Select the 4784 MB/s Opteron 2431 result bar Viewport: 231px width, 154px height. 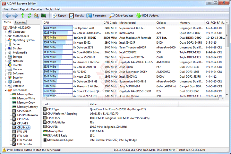pyautogui.click(x=58, y=28)
